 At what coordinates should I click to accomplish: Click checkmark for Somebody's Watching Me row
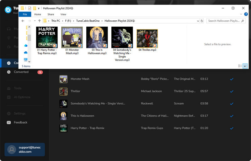232,104
